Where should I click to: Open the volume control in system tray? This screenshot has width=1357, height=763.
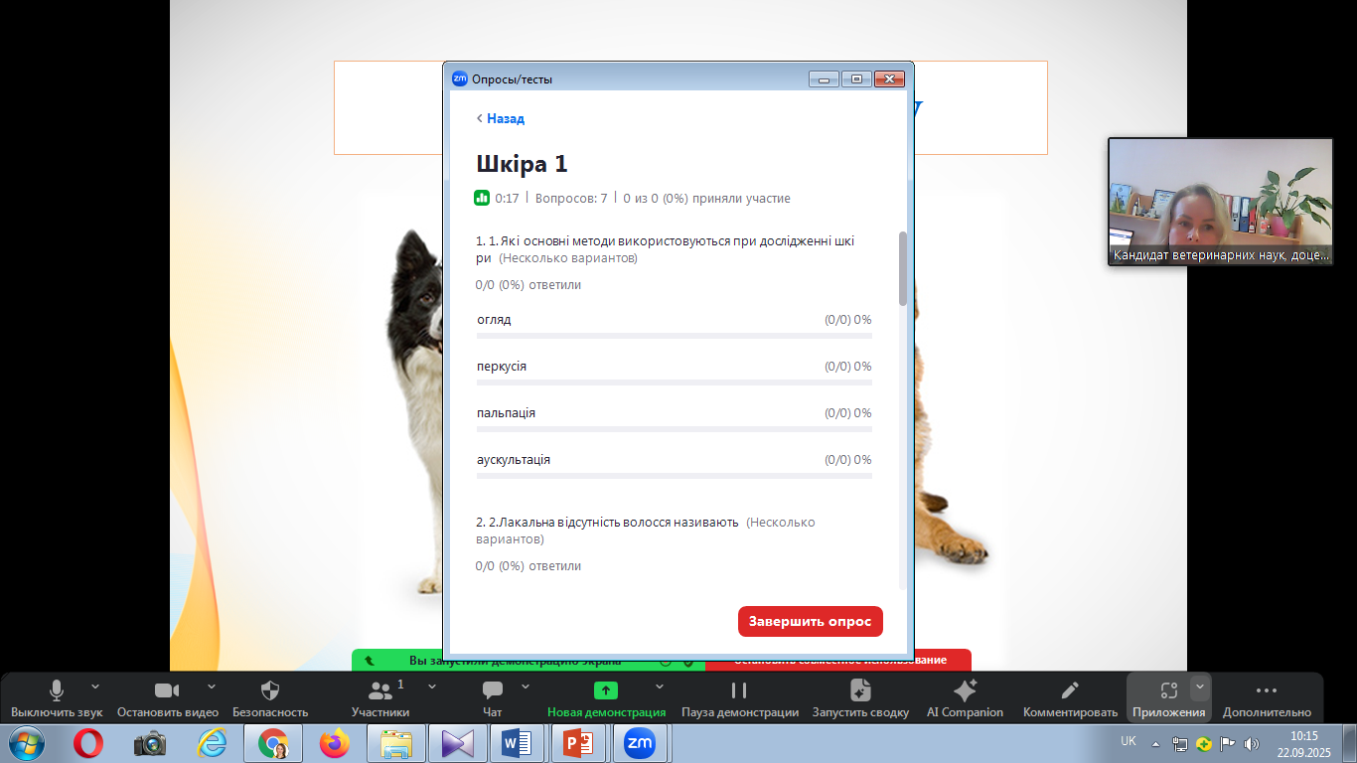pos(1253,743)
